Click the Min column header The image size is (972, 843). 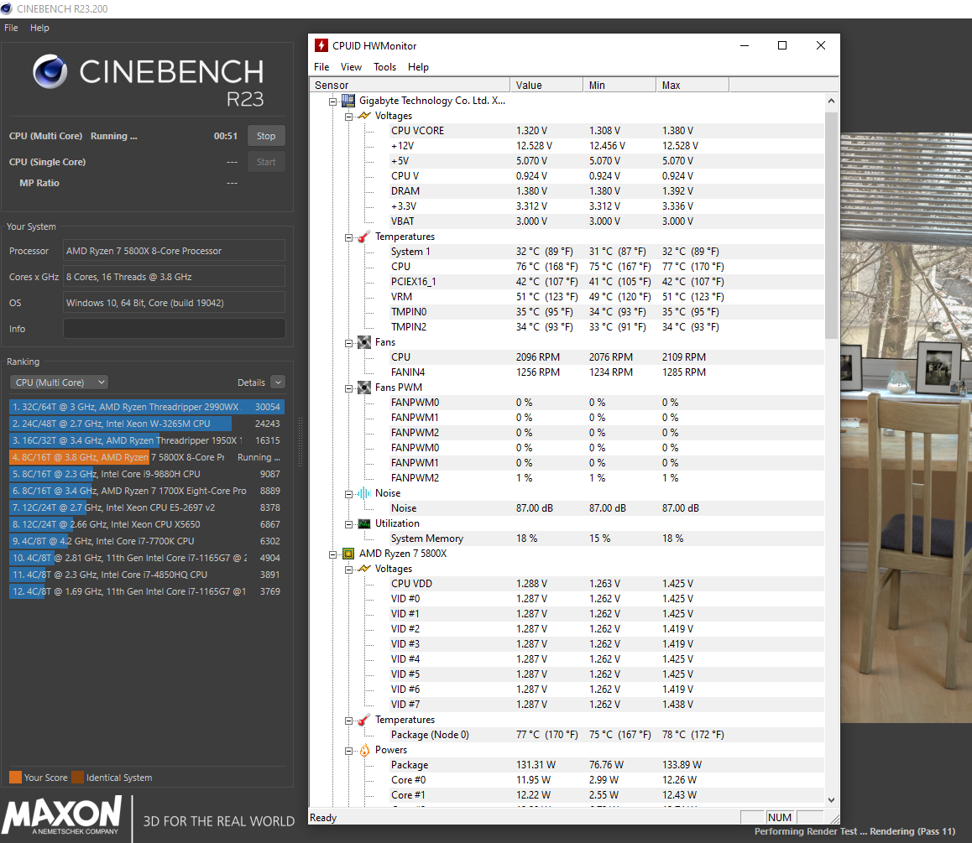pos(619,85)
